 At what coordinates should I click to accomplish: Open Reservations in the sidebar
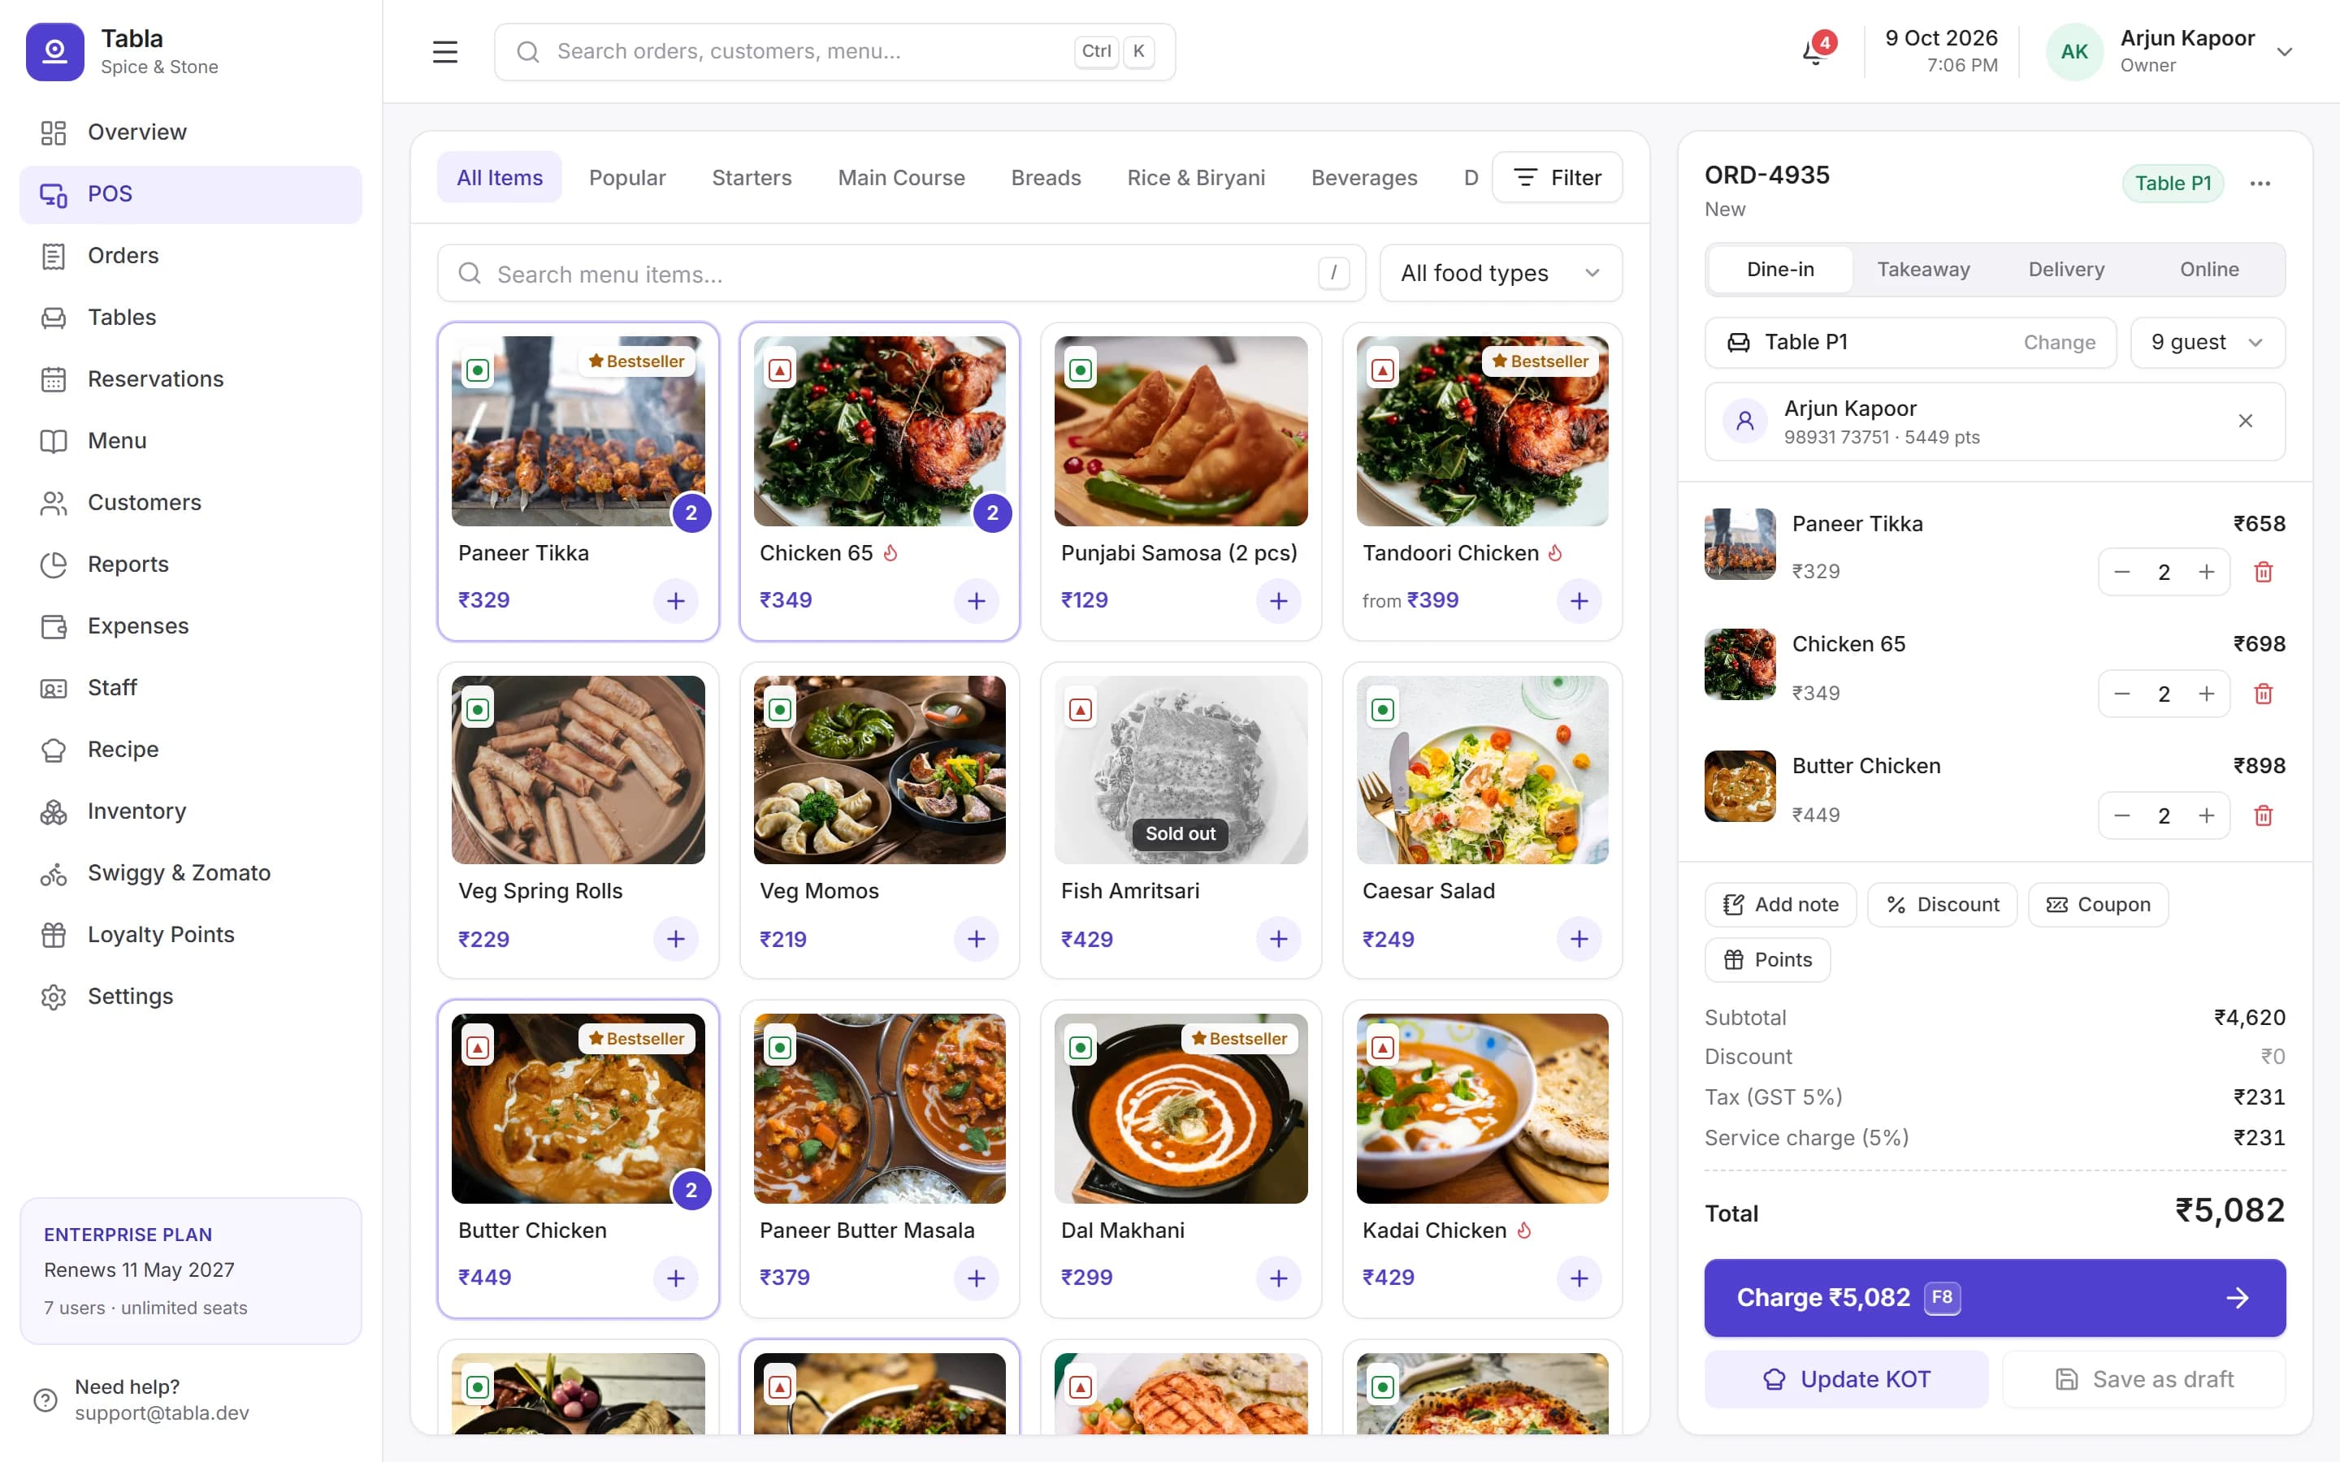click(x=190, y=379)
